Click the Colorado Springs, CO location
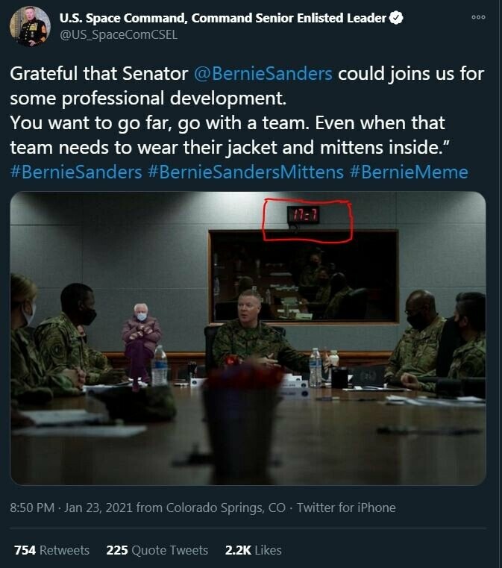502x568 pixels. tap(227, 508)
